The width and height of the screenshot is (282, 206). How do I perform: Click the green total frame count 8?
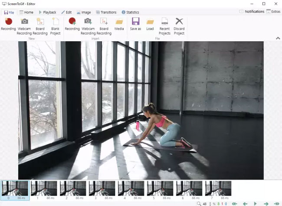(x=219, y=204)
